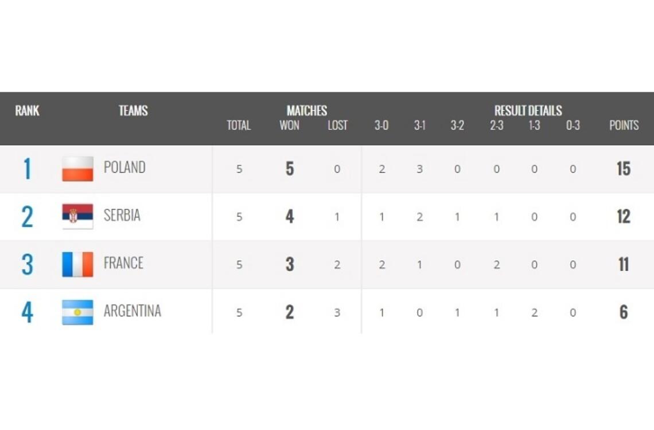The image size is (654, 430).
Task: Select the POLAND team name
Action: point(124,167)
